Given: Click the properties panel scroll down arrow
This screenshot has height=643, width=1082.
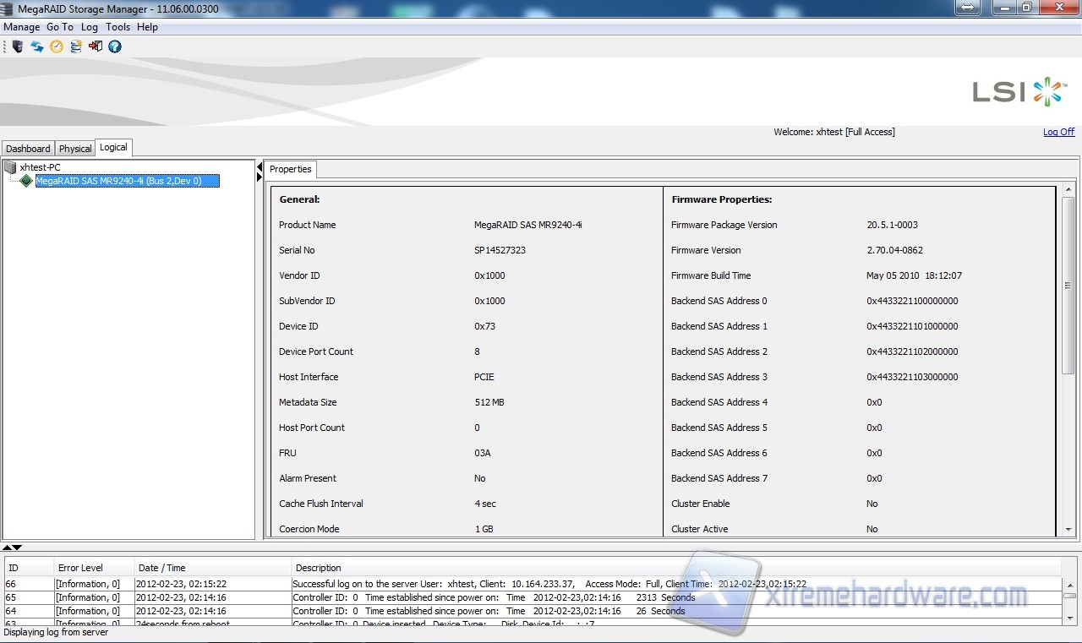Looking at the screenshot, I should [1068, 529].
